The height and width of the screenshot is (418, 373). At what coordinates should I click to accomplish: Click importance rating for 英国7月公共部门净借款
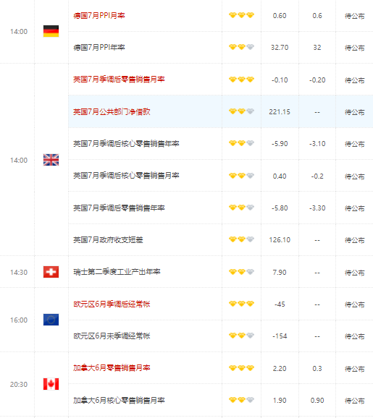tap(241, 111)
